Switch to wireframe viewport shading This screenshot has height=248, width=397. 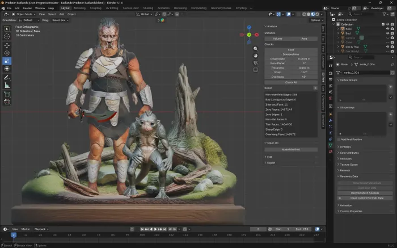304,14
